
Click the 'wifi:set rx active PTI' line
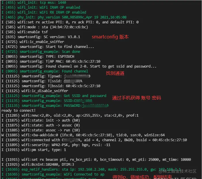pos(70,22)
